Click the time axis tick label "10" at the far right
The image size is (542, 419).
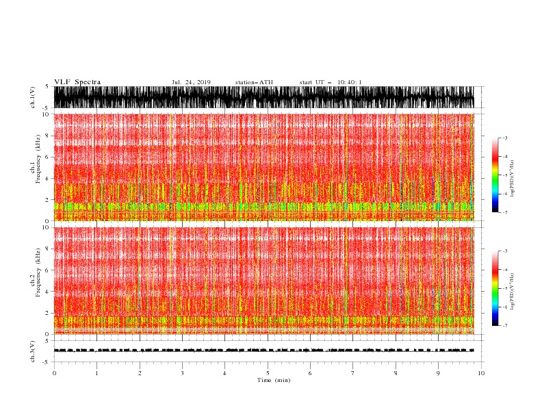[x=481, y=373]
